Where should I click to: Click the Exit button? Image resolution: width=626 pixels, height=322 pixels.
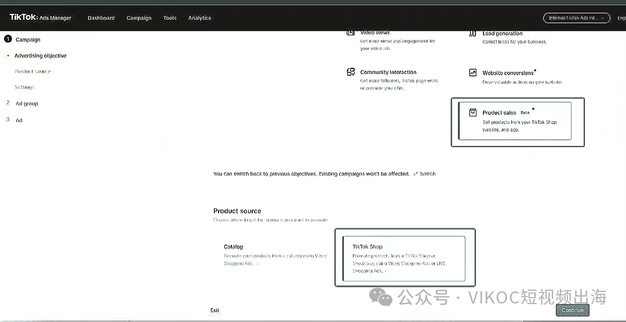click(x=215, y=310)
